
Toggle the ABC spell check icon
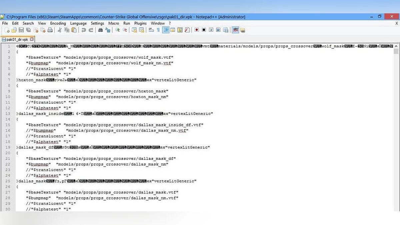[236, 30]
